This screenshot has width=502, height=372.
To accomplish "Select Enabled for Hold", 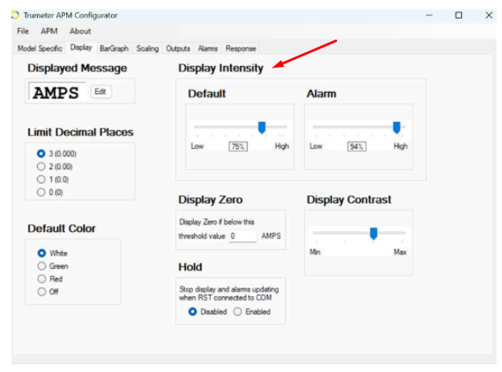I will tap(252, 312).
